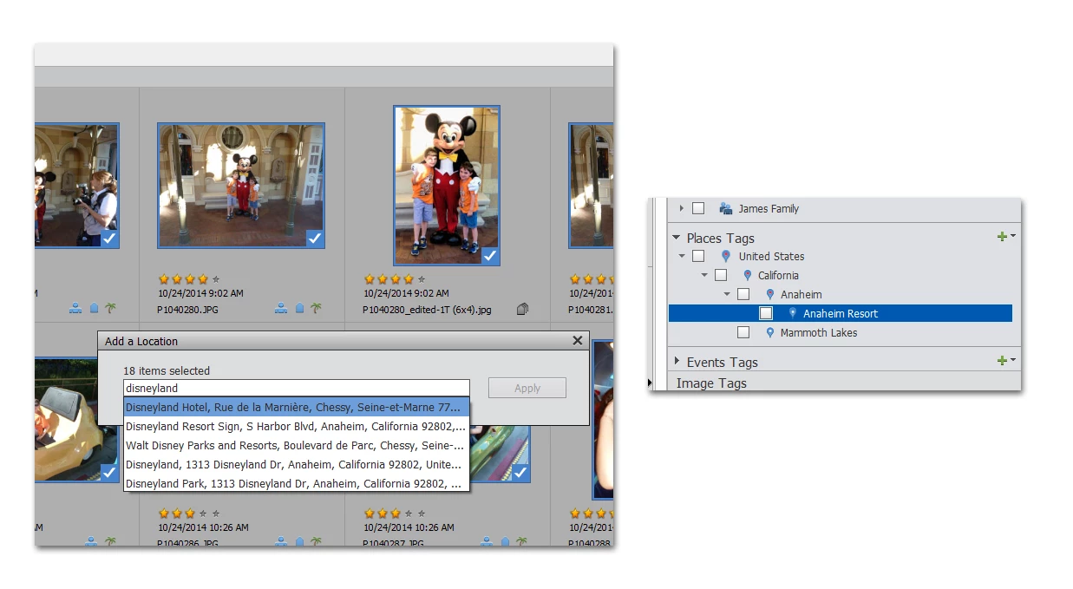Viewport: 1073px width, 589px height.
Task: Choose the Disneyland Park, 1313 Disneyland Dr suggestion
Action: tap(297, 483)
